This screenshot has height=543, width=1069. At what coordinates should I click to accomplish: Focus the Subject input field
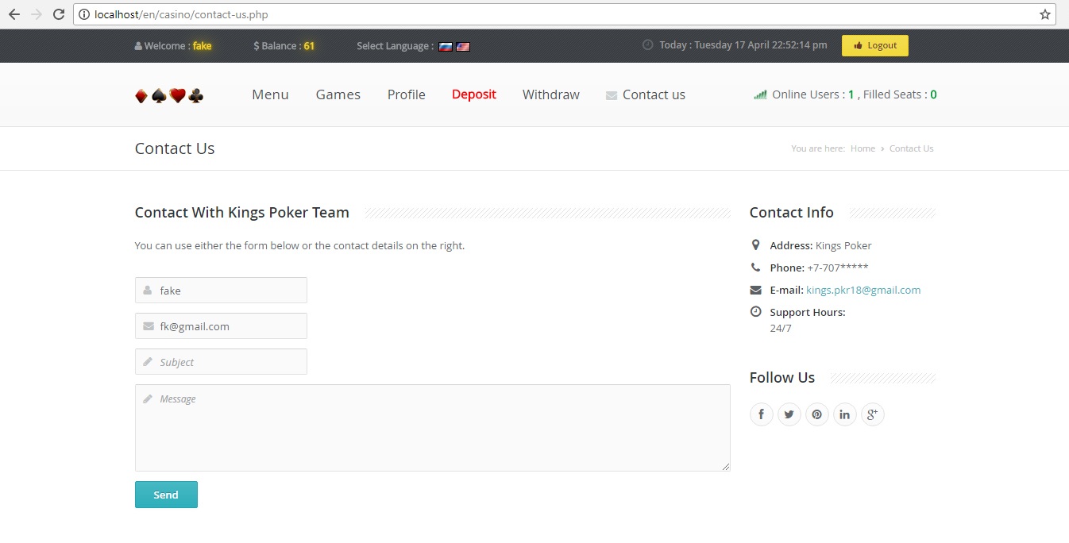[x=221, y=362]
